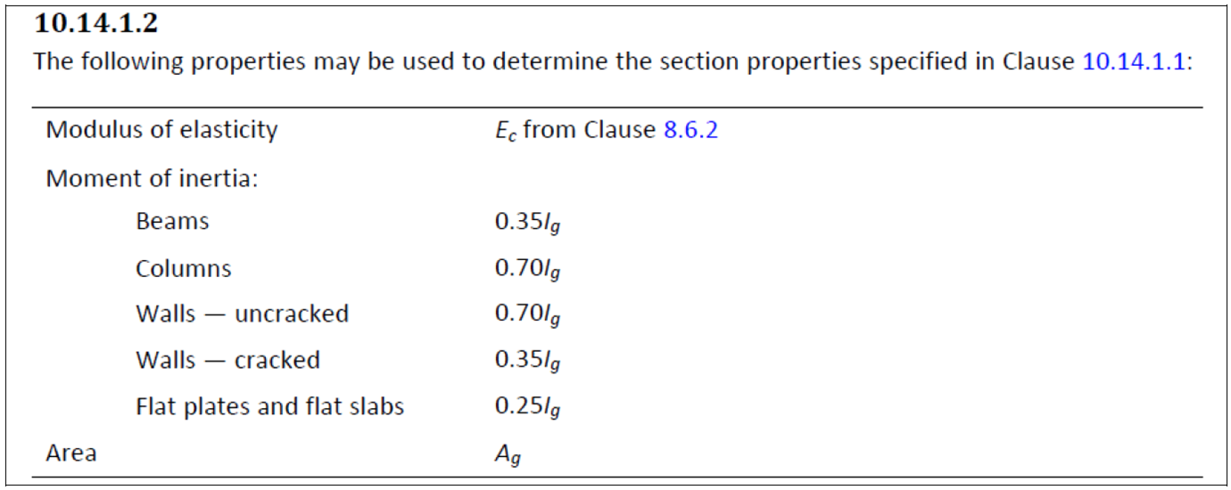Click the Ag value in Area row
Viewport: 1231px width, 490px height.
pos(508,454)
